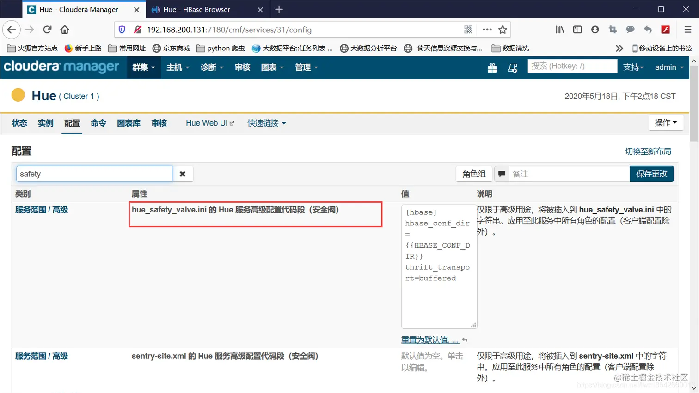Viewport: 699px width, 393px height.
Task: Switch to the 命令 tab
Action: [x=98, y=123]
